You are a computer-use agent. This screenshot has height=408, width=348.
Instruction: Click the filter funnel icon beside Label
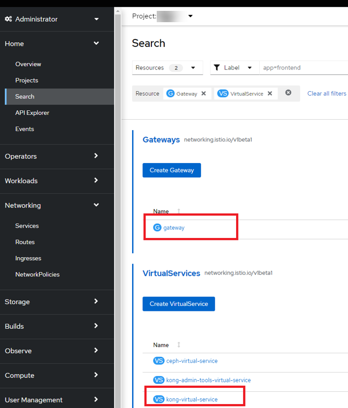point(216,68)
